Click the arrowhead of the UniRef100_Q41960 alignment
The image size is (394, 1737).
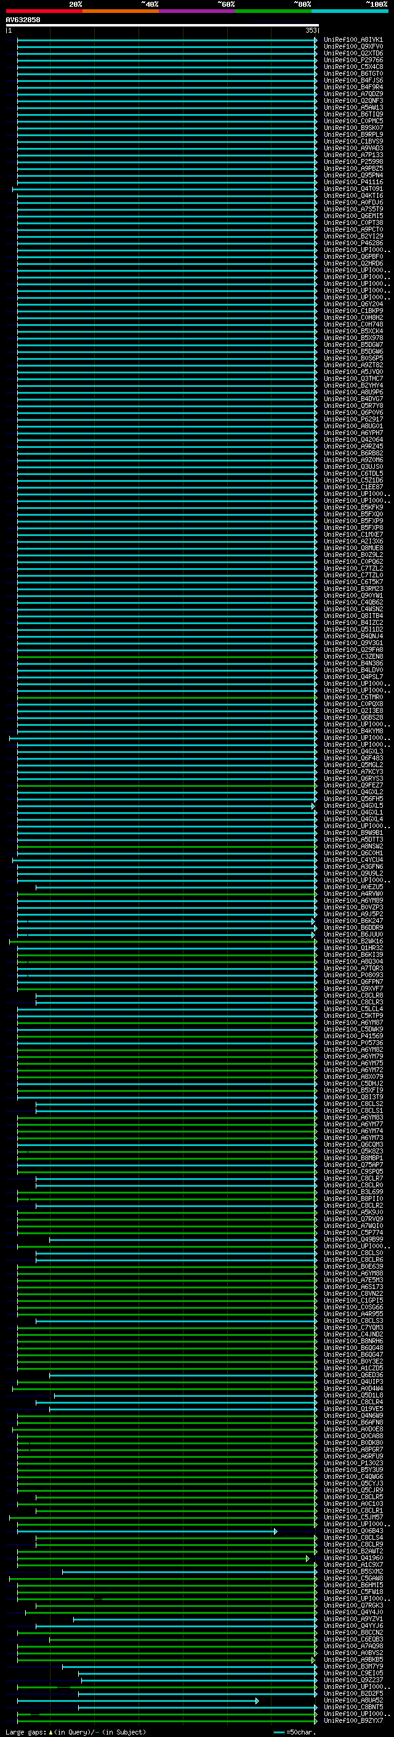point(308,1558)
